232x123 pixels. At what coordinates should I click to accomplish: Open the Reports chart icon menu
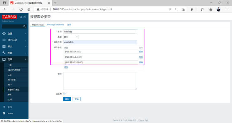(4, 47)
